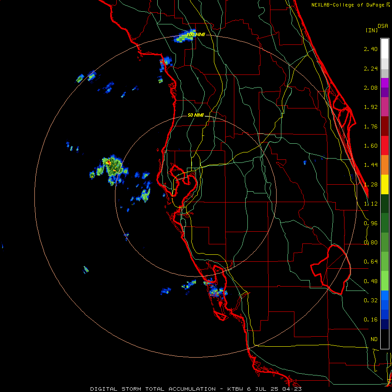Click the [IN] units label
392x392 pixels.
point(372,30)
